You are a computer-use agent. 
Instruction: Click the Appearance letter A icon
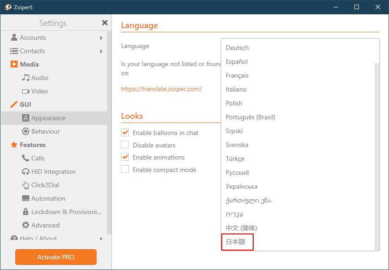(x=25, y=118)
